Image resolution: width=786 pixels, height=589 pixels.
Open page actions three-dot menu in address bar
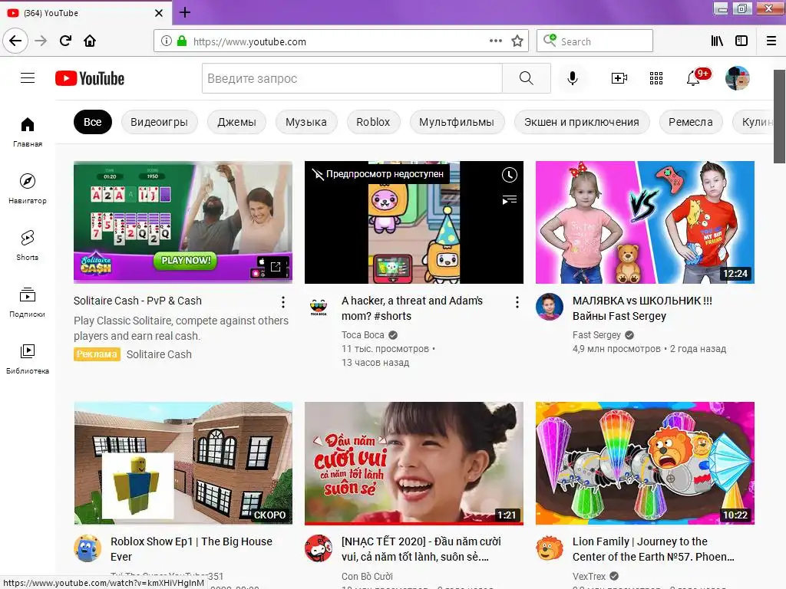pos(495,41)
